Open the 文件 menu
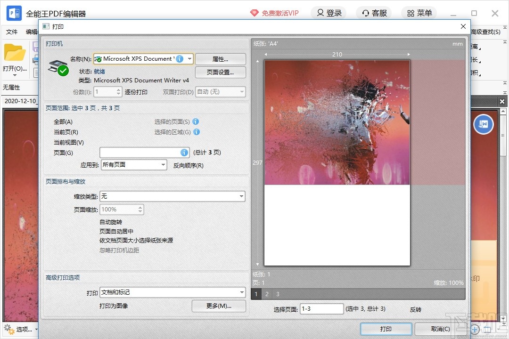Viewport: 509px width, 339px height. (11, 32)
